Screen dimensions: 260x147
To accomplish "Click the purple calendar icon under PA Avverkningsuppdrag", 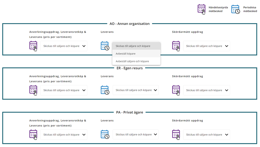I will click(33, 135).
